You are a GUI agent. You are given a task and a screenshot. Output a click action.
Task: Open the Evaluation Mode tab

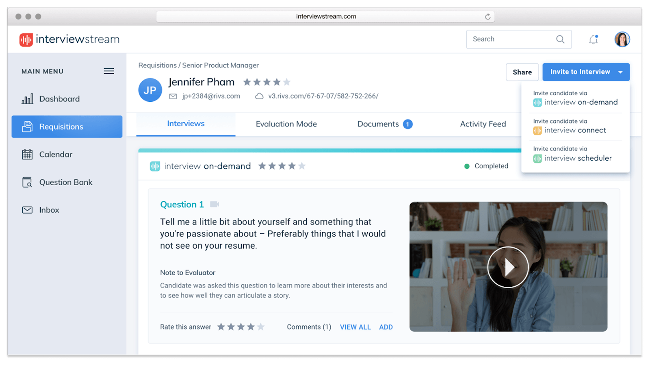pyautogui.click(x=286, y=124)
